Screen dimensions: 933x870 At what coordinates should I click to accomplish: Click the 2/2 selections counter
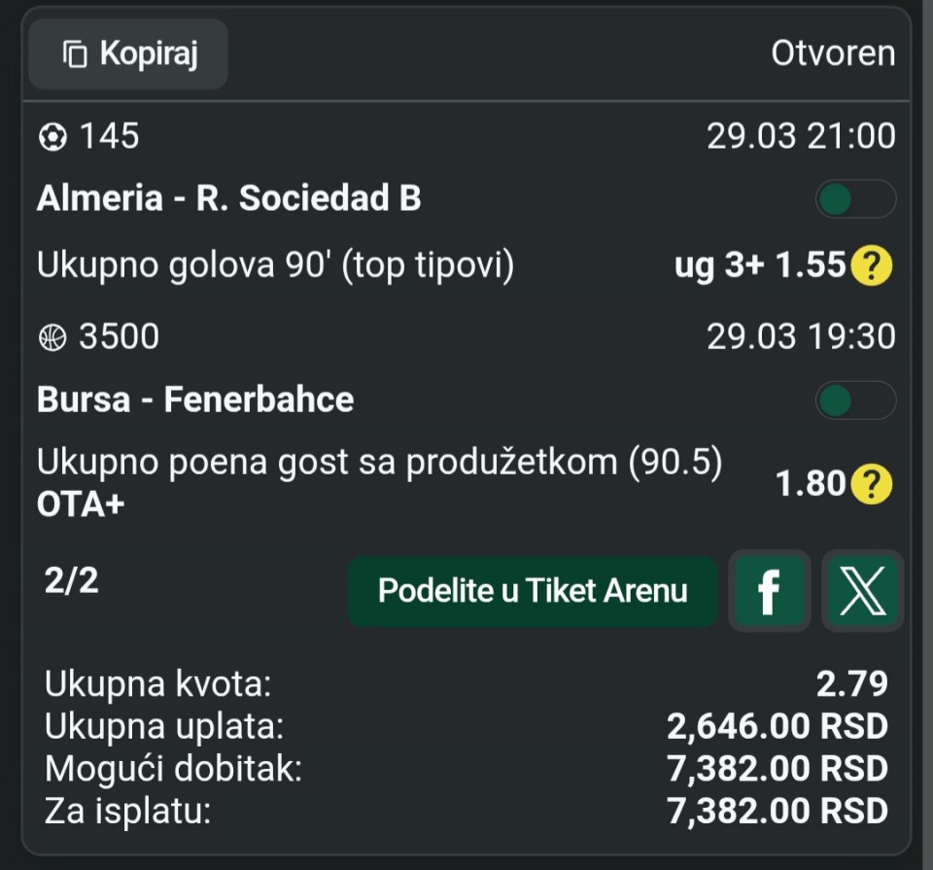pos(71,580)
